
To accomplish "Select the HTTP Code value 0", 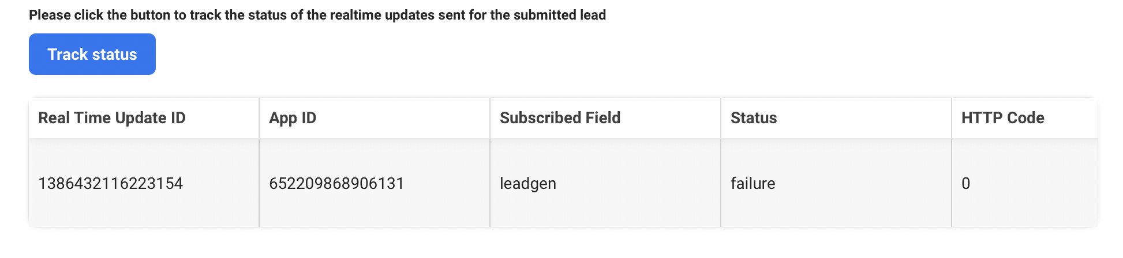I will pyautogui.click(x=965, y=184).
